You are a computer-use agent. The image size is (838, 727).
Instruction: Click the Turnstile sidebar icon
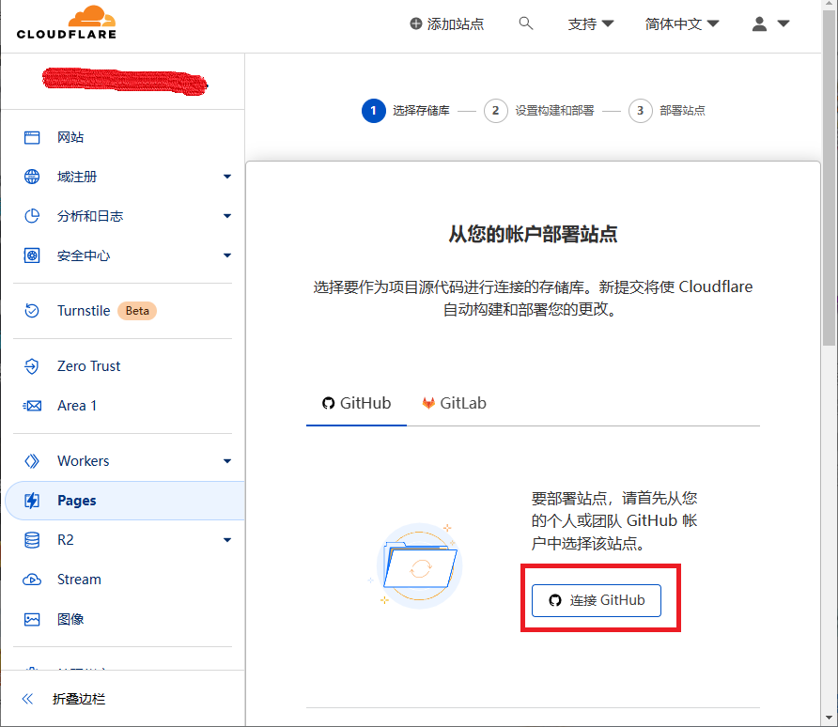[32, 311]
